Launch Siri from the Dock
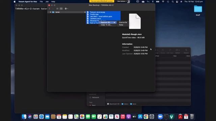 (30, 117)
